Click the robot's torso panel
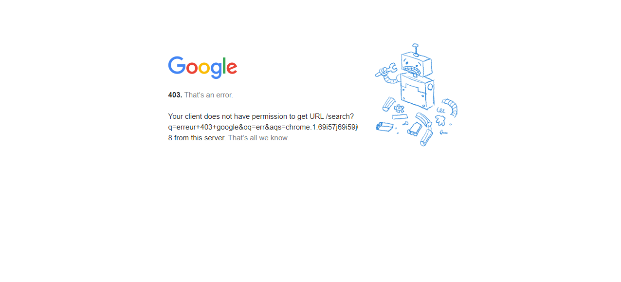This screenshot has width=621, height=282. (418, 91)
